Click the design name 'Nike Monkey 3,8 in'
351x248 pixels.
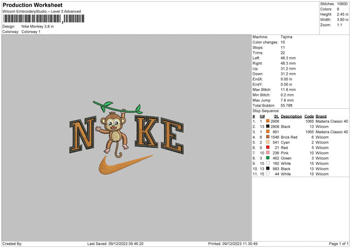point(37,26)
